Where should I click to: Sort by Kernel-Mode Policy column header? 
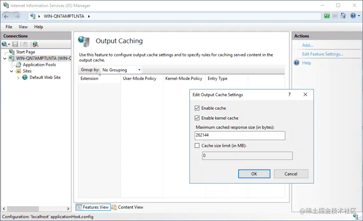(x=184, y=78)
